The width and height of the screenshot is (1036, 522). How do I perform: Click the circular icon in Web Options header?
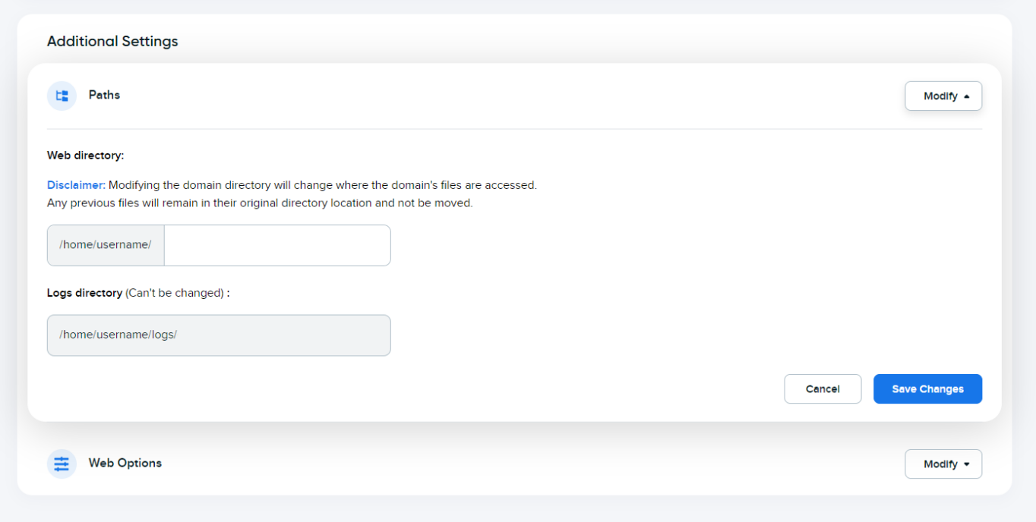62,464
